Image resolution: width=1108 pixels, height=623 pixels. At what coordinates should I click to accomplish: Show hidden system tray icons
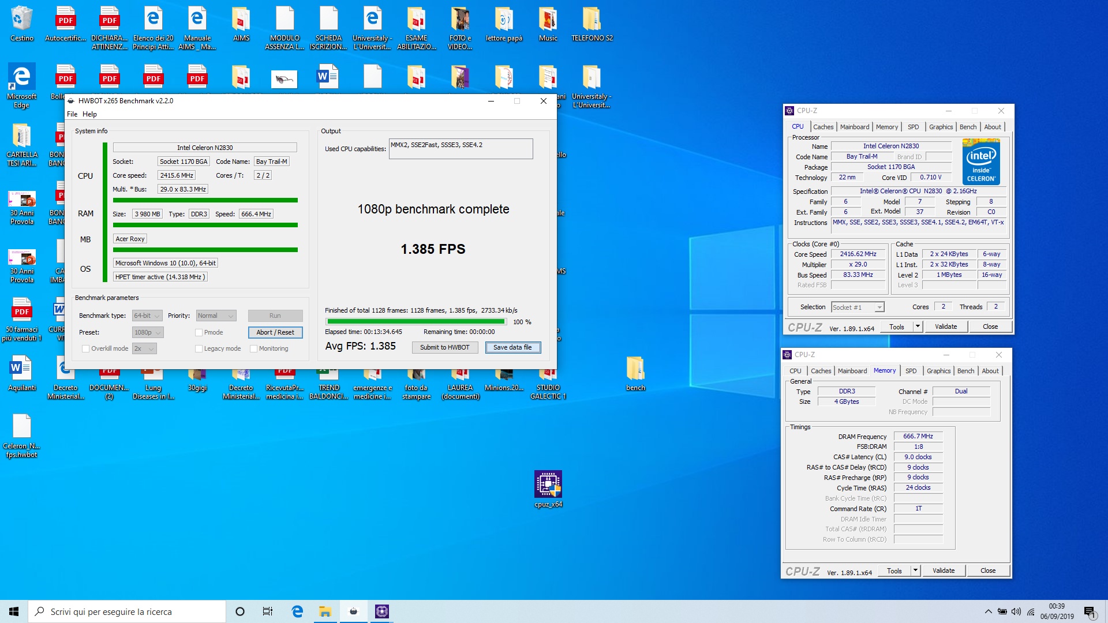[x=988, y=611]
